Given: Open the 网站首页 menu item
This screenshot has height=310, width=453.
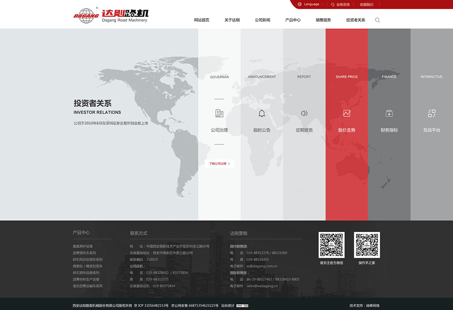Looking at the screenshot, I should [202, 20].
